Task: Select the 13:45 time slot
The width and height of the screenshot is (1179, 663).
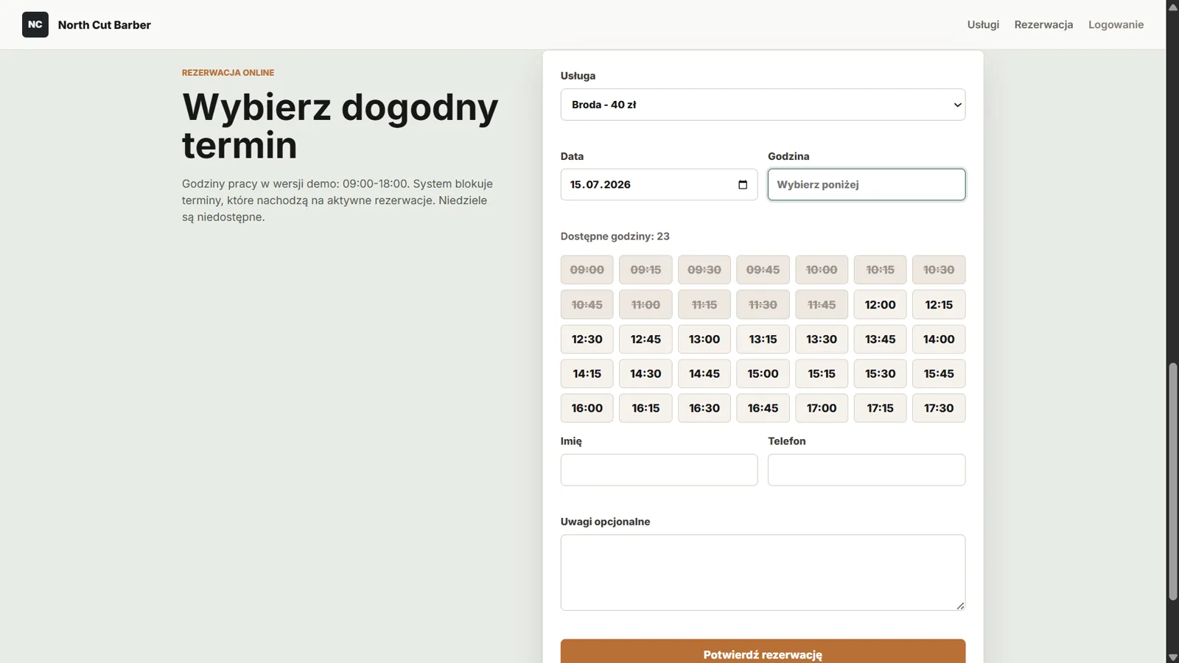Action: pyautogui.click(x=880, y=339)
